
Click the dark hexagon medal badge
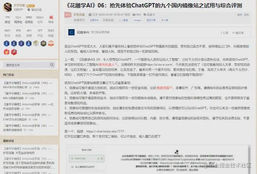click(x=43, y=43)
